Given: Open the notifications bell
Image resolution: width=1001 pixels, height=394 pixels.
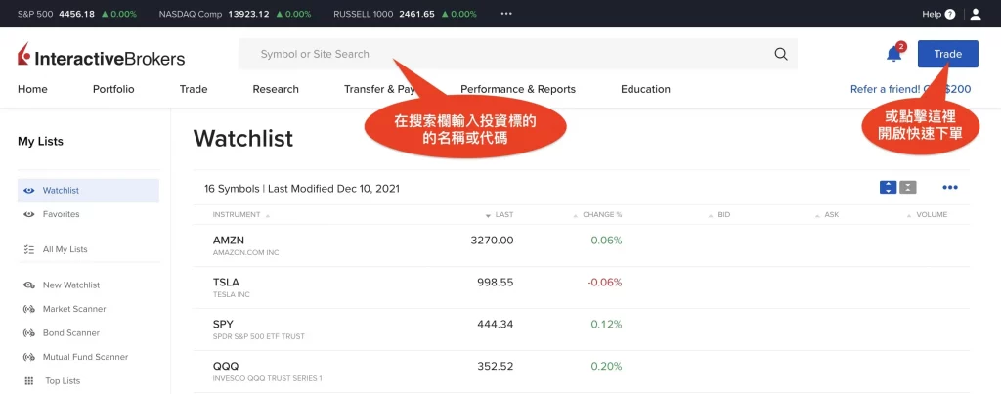Looking at the screenshot, I should 893,55.
